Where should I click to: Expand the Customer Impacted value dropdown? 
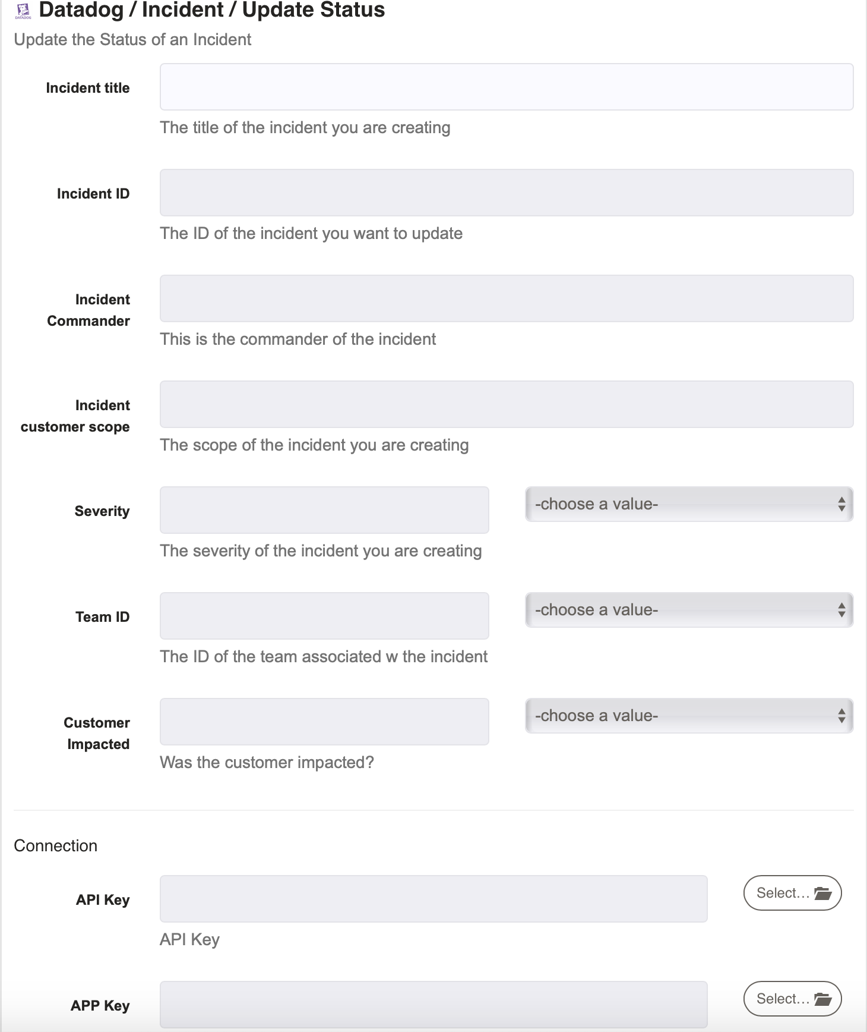tap(689, 716)
